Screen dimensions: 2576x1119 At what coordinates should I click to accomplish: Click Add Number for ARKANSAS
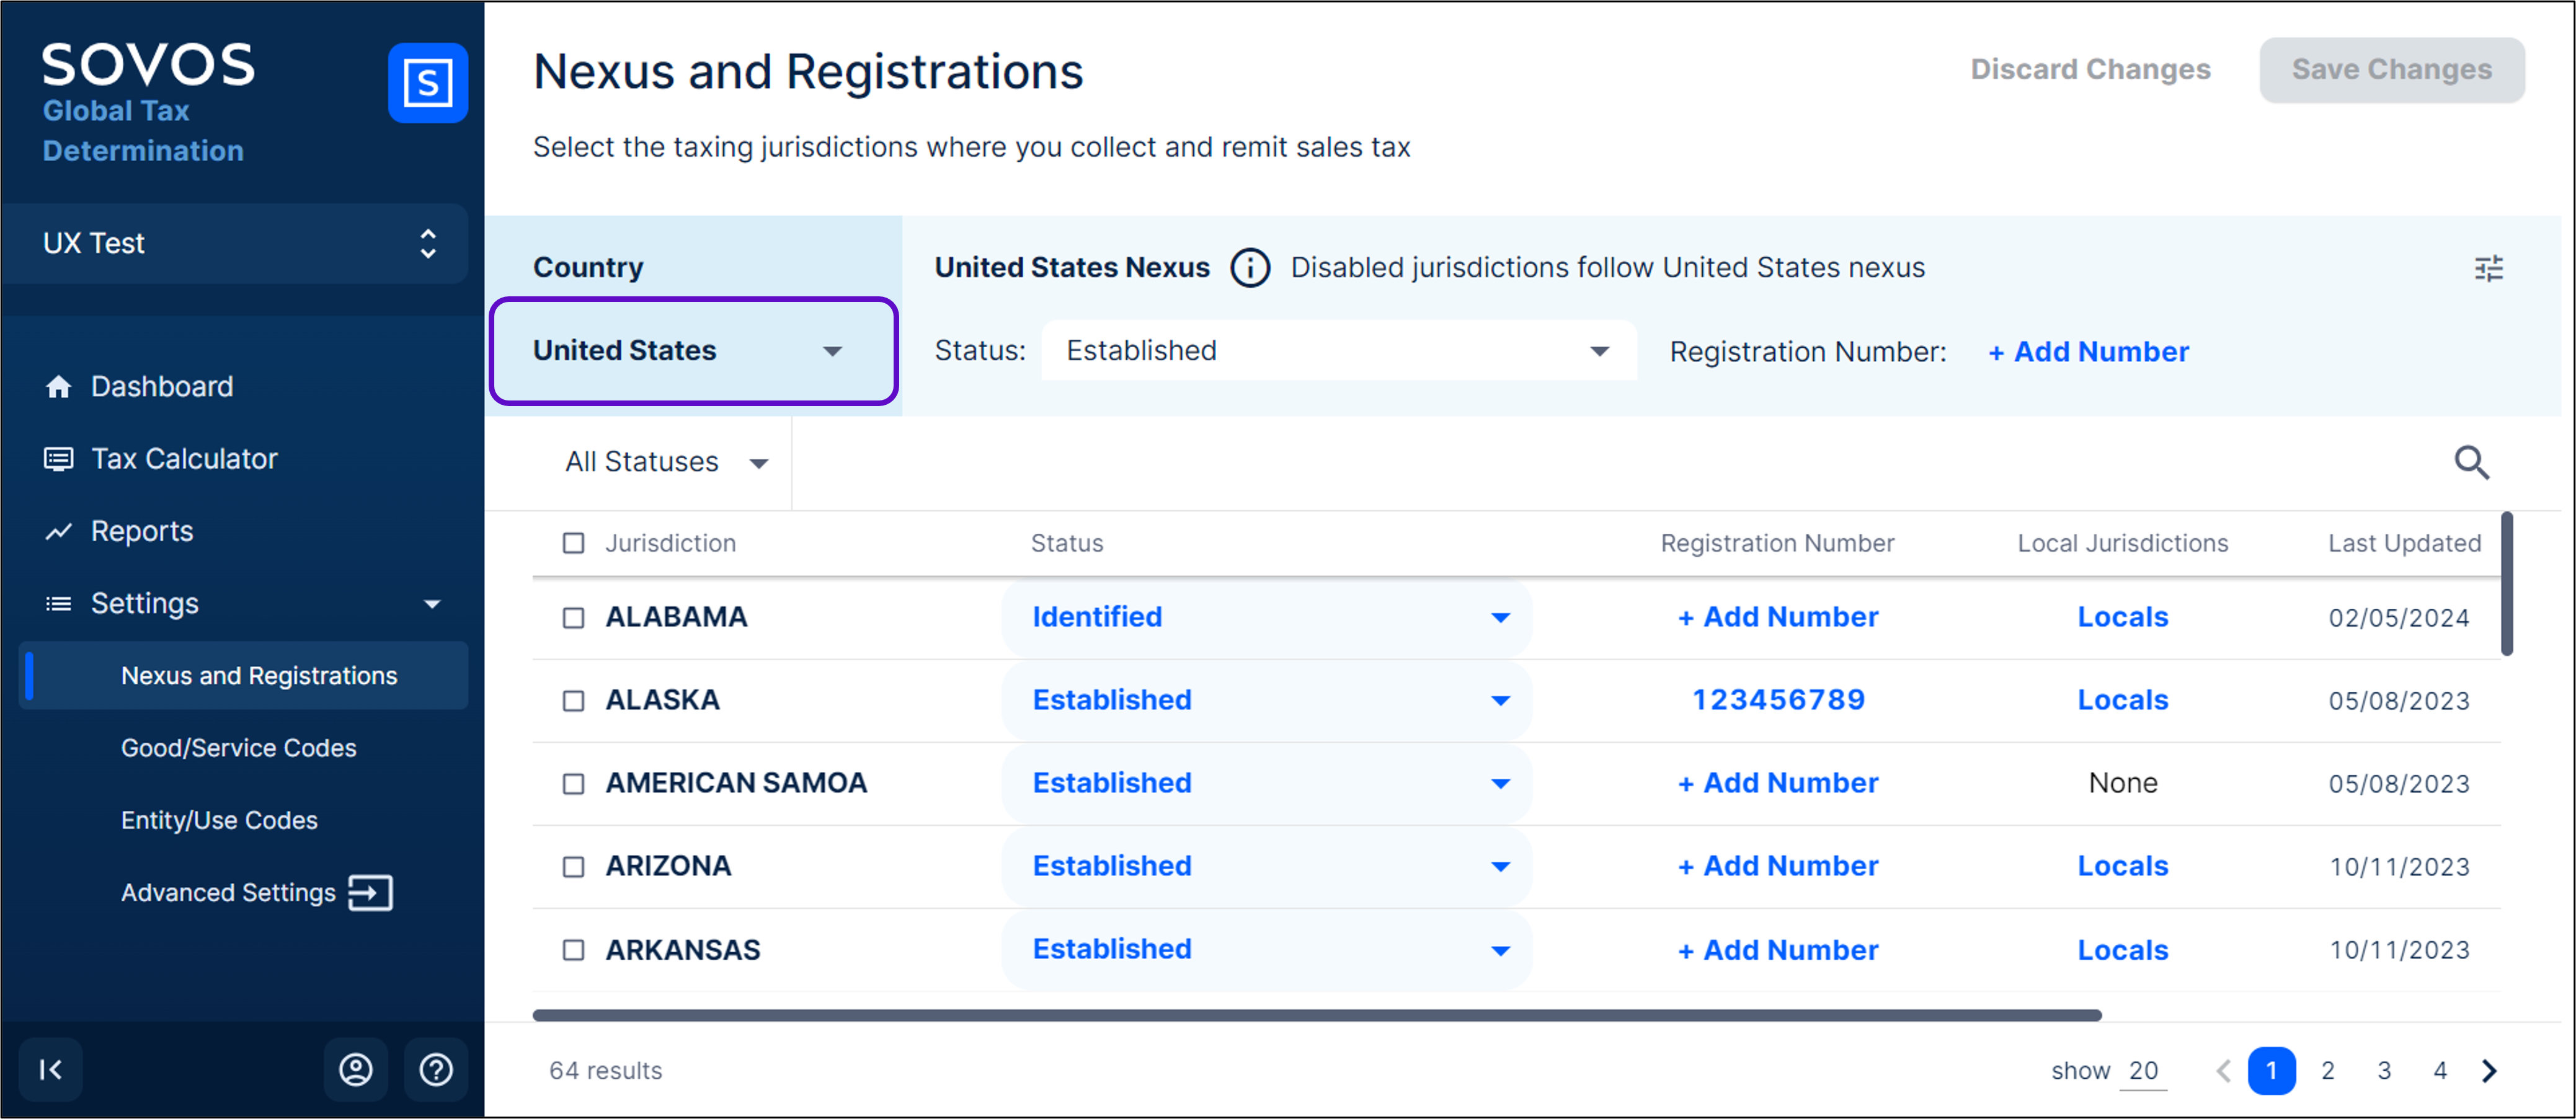[1777, 950]
